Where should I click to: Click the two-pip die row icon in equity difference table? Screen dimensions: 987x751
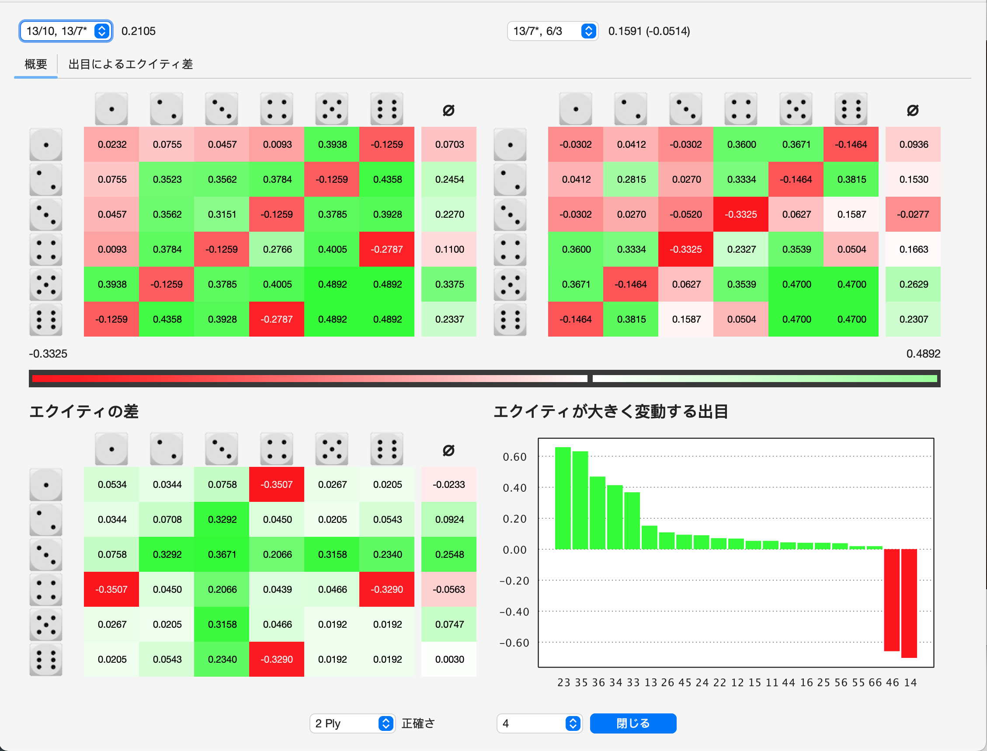tap(46, 520)
